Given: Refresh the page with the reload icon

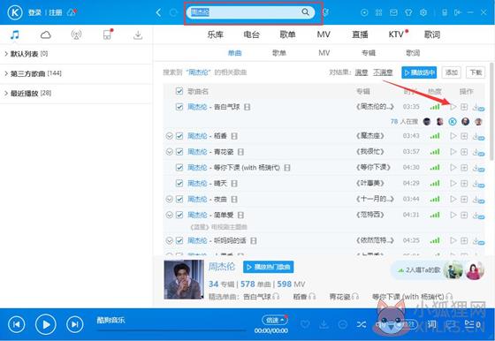Looking at the screenshot, I should click(x=173, y=12).
